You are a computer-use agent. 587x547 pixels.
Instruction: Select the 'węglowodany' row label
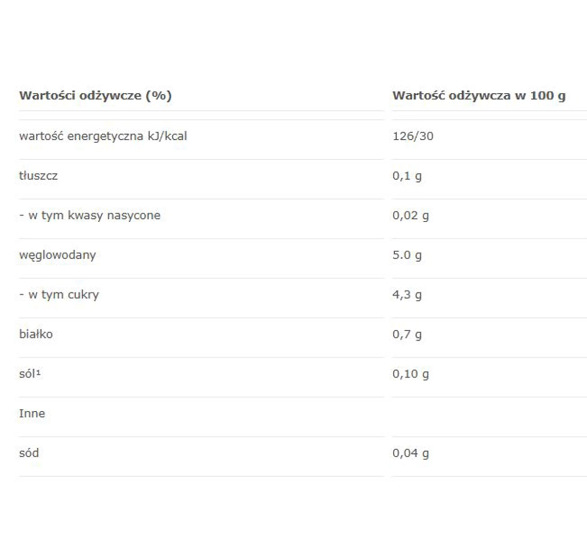point(57,255)
